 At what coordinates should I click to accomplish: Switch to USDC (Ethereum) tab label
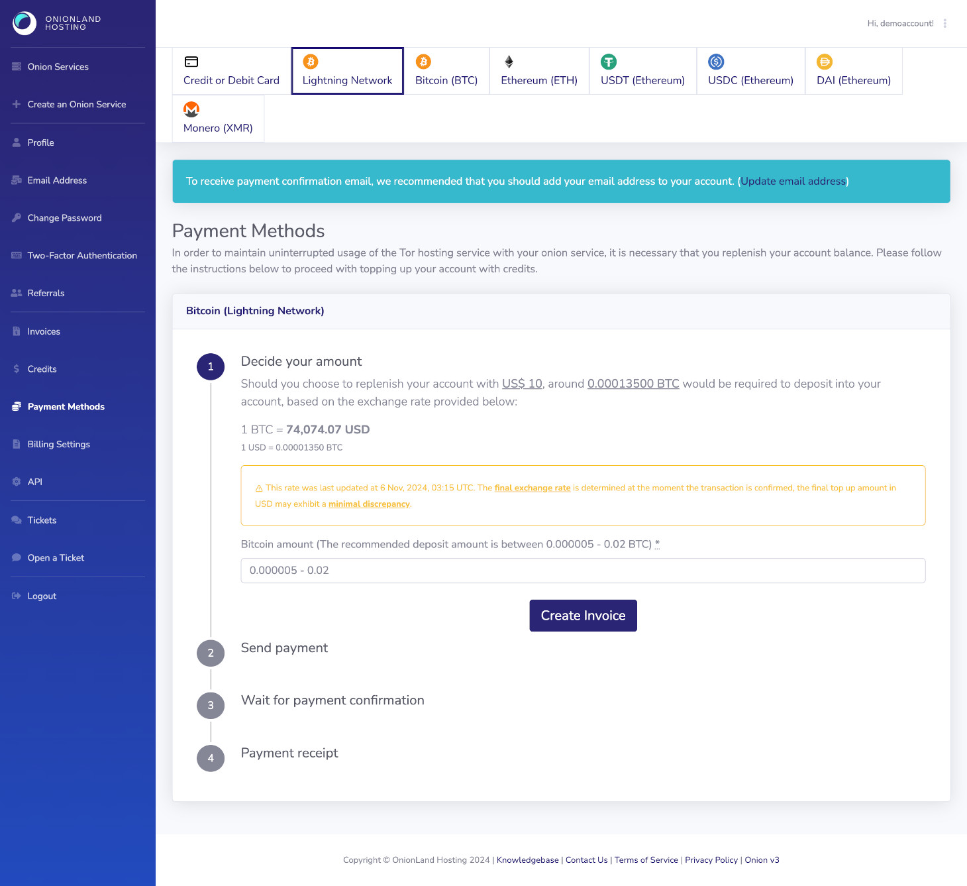point(750,80)
